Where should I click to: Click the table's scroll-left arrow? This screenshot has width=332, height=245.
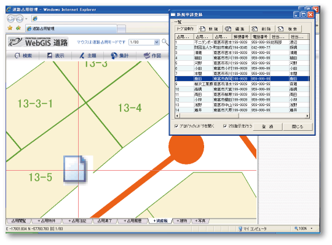pyautogui.click(x=177, y=115)
